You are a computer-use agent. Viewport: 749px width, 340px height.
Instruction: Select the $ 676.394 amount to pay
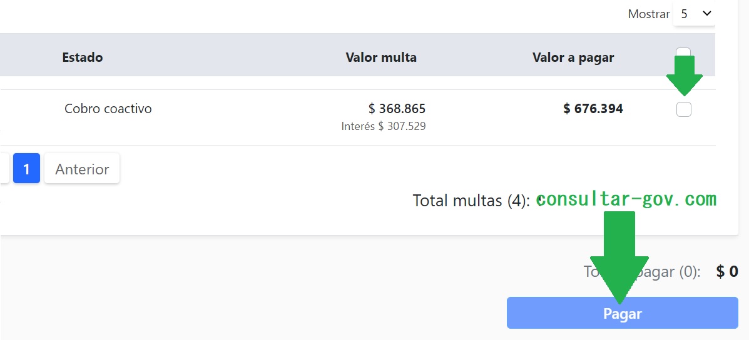(x=593, y=109)
